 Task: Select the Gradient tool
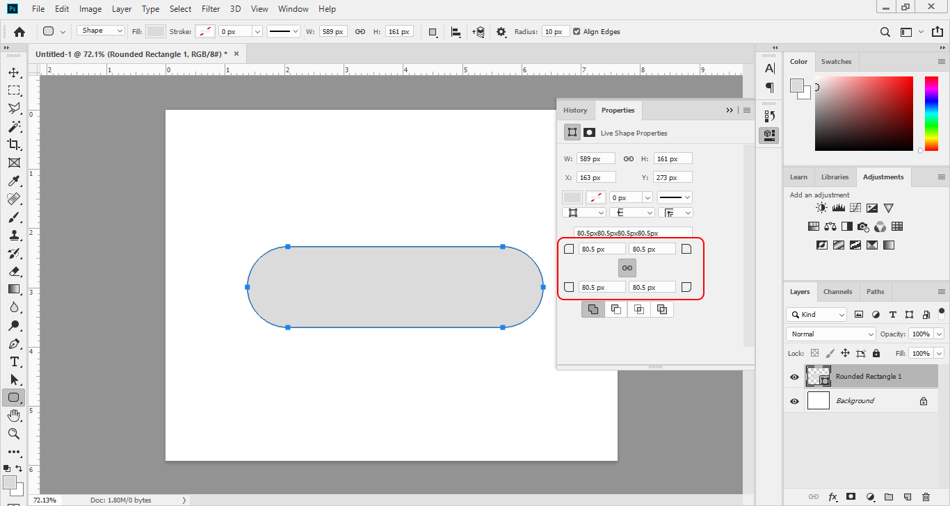point(13,289)
